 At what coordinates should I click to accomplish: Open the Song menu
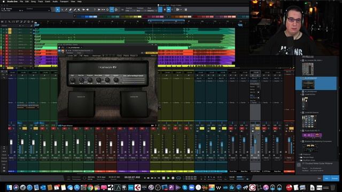pyautogui.click(x=33, y=1)
